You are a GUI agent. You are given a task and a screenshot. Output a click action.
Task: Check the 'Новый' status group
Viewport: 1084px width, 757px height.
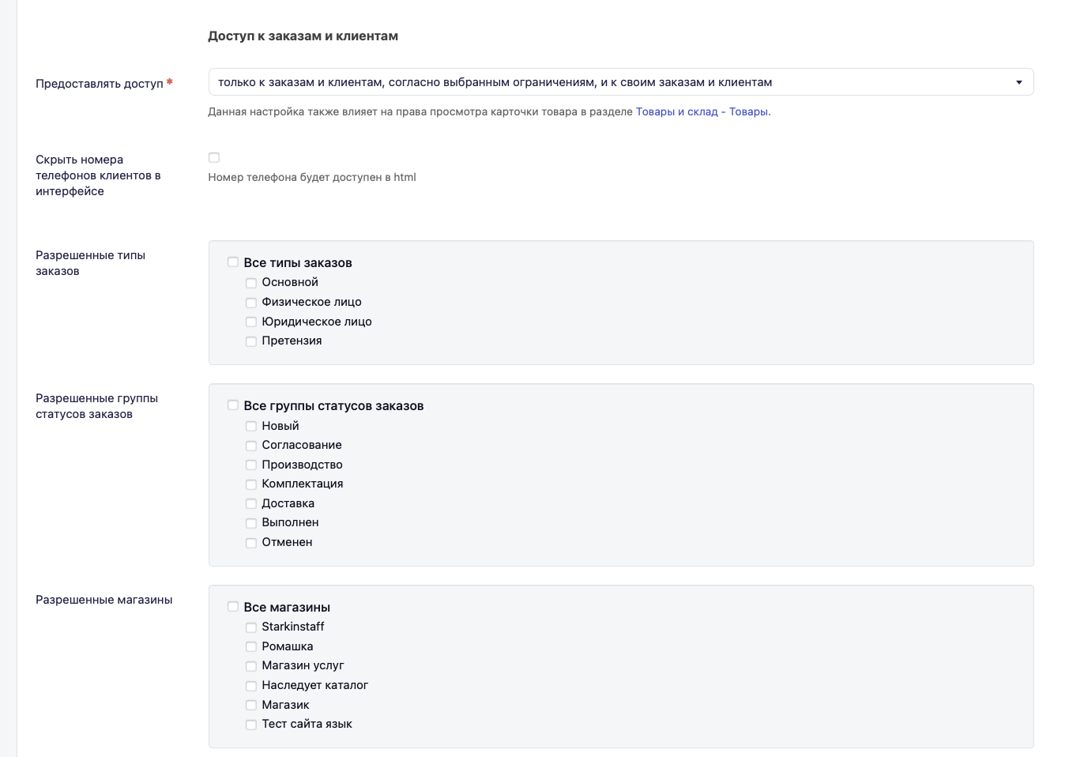[251, 426]
